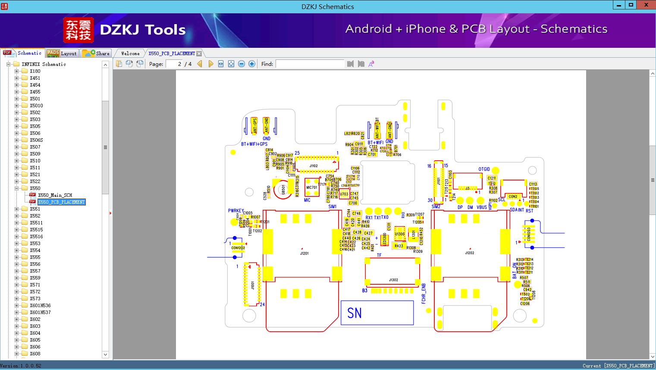Click document scrollbar up arrow
The height and width of the screenshot is (370, 656).
coord(653,74)
